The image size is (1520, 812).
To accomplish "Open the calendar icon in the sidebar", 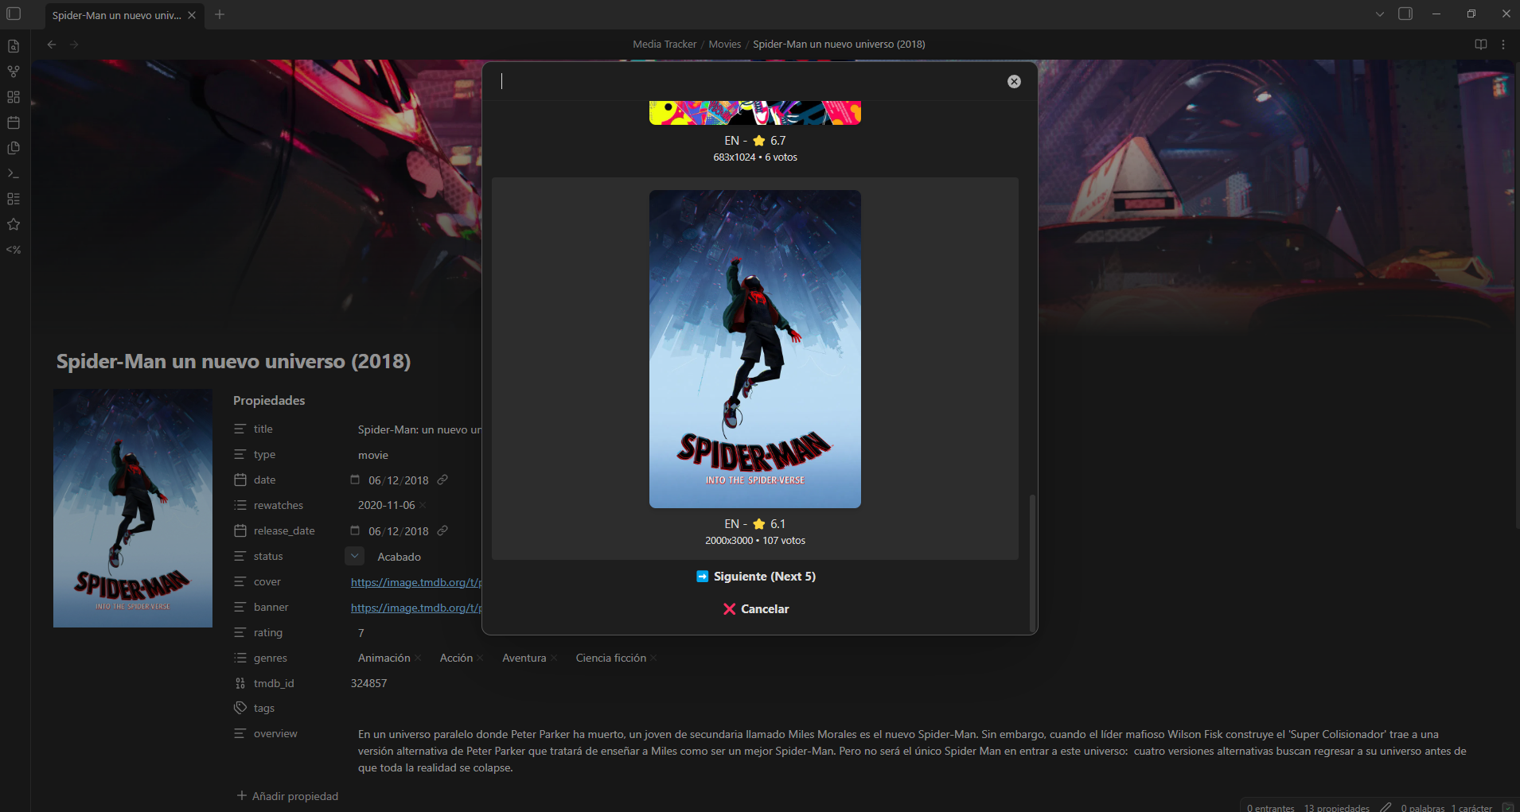I will 13,122.
